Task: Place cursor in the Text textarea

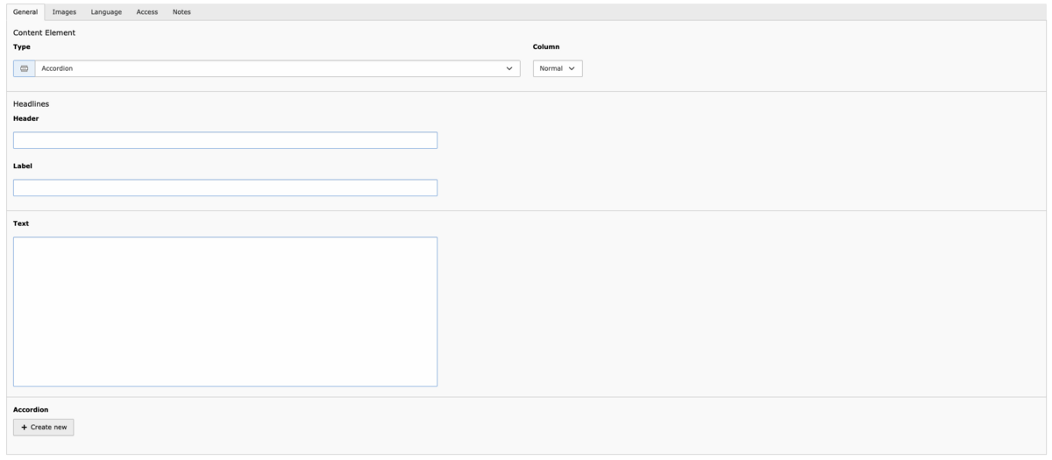Action: click(224, 311)
